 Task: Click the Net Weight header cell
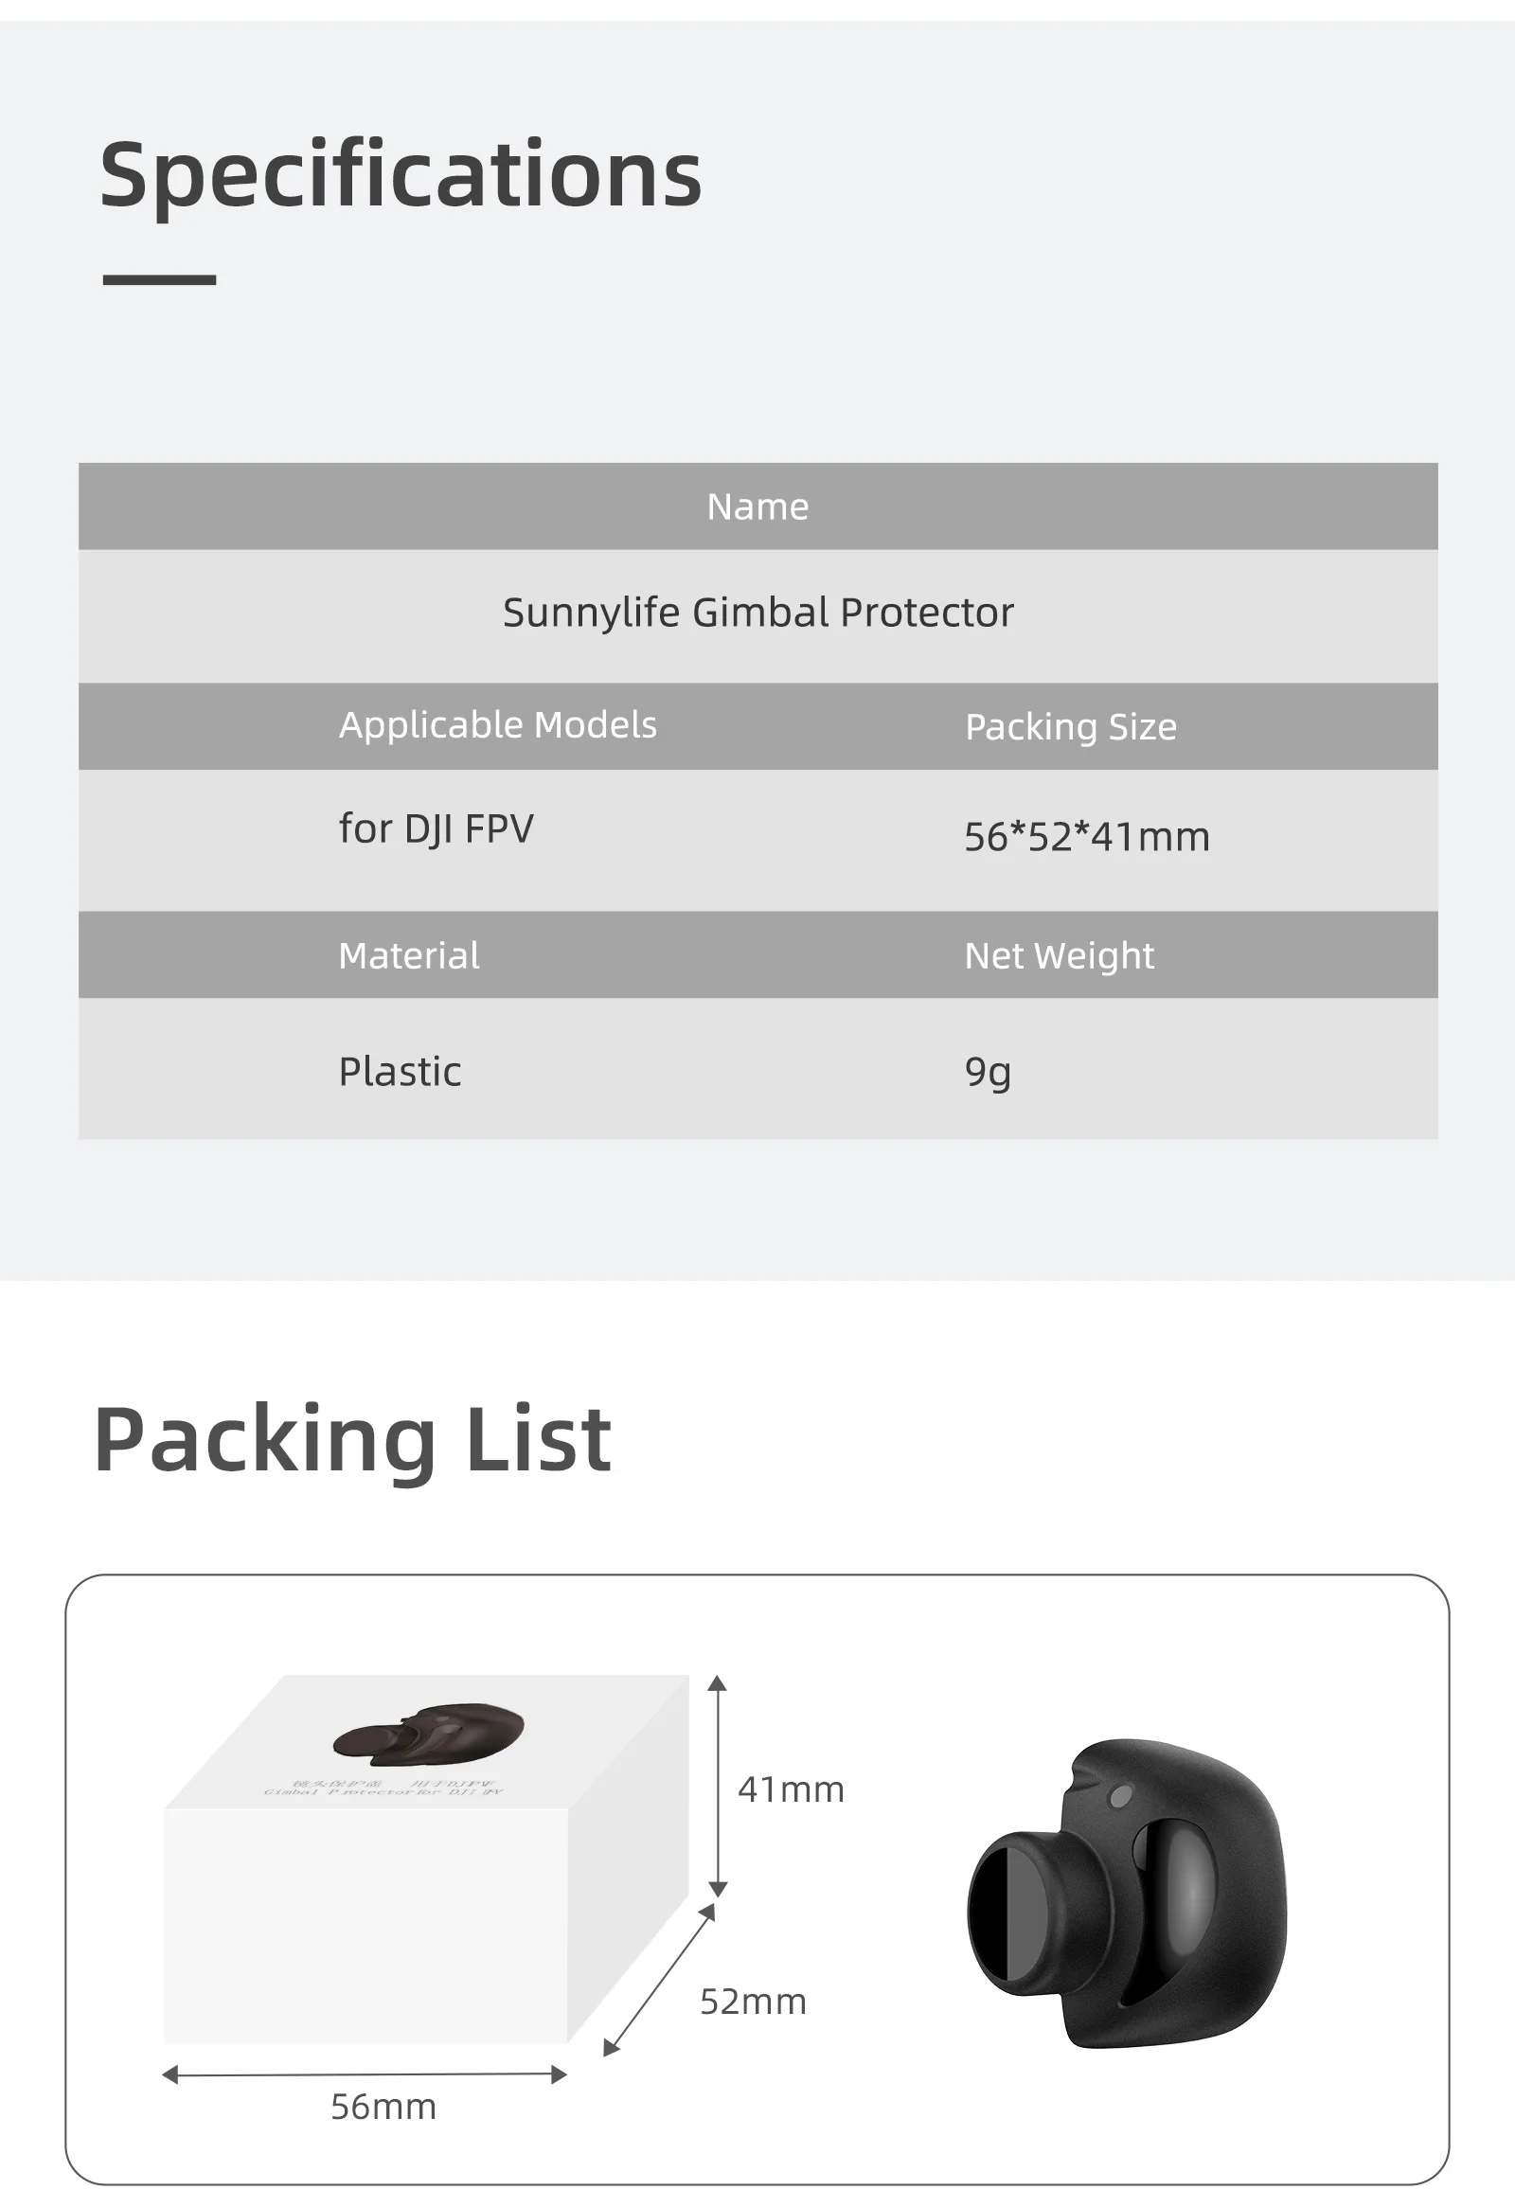tap(1059, 956)
